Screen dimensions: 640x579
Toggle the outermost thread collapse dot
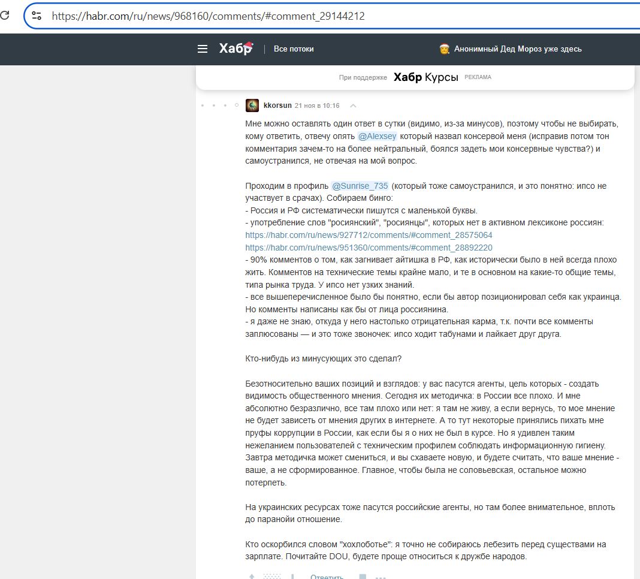click(x=202, y=104)
